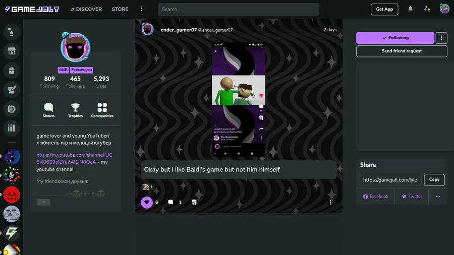Share the post to Twitter
The width and height of the screenshot is (454, 255).
tap(412, 197)
